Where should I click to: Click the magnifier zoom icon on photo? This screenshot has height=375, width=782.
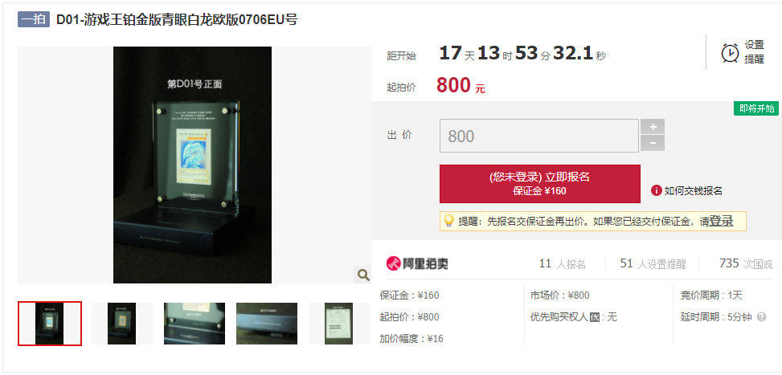pos(363,275)
